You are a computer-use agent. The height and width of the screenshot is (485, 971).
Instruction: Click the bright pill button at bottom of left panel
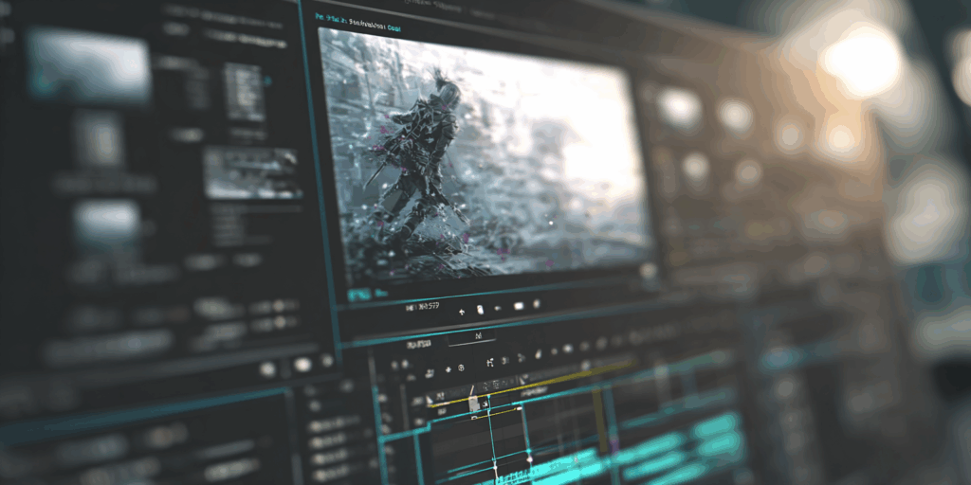303,364
